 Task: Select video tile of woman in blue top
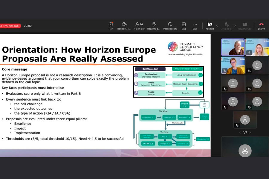coord(233,65)
